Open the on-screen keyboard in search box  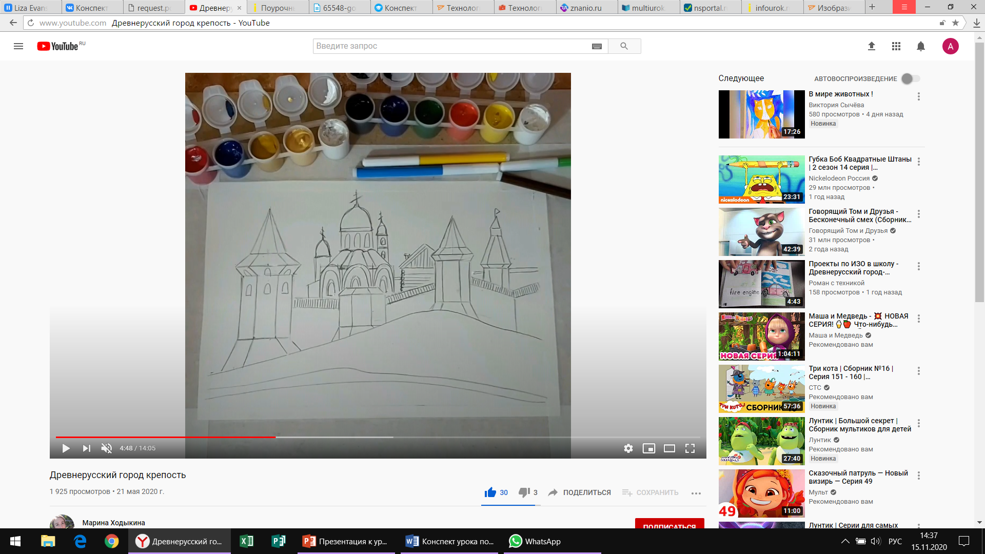coord(597,46)
